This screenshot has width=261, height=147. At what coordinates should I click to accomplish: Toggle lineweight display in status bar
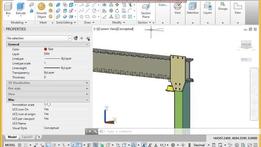coord(89,145)
